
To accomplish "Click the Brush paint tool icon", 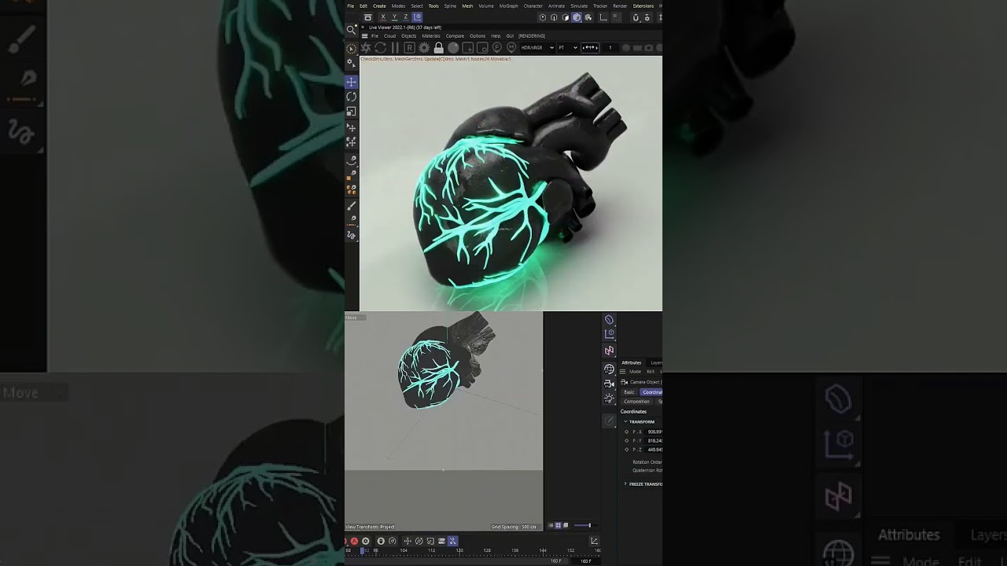I will [351, 205].
